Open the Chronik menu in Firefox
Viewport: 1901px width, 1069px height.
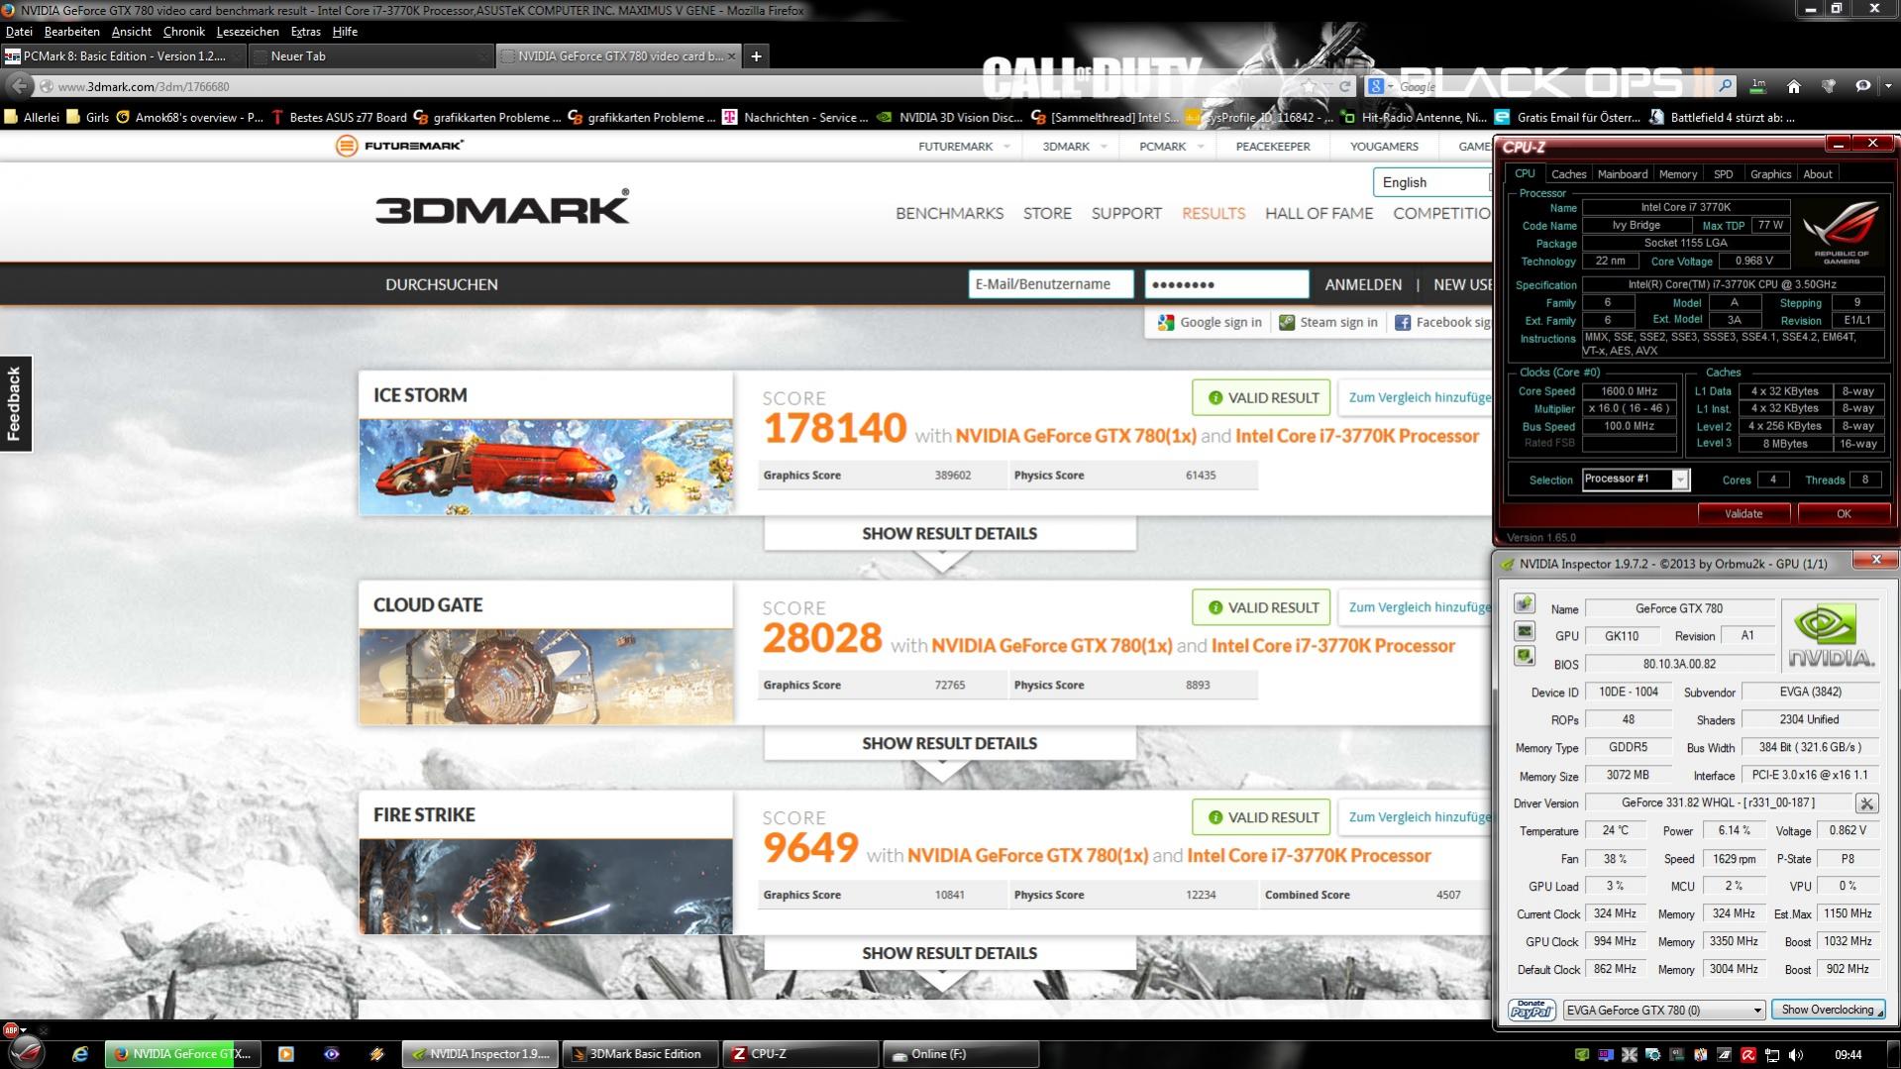point(183,32)
